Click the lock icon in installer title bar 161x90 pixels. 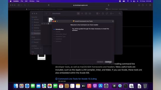pos(113,21)
